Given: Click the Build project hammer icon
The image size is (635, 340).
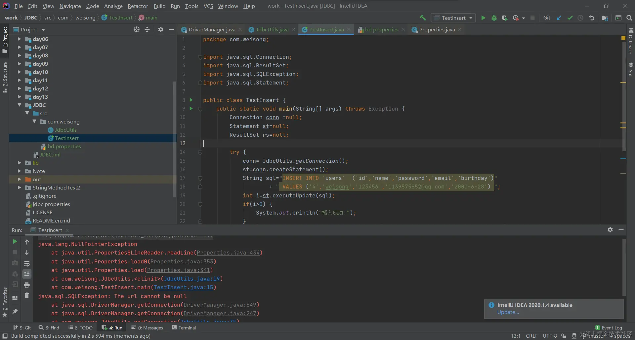Looking at the screenshot, I should (x=423, y=18).
